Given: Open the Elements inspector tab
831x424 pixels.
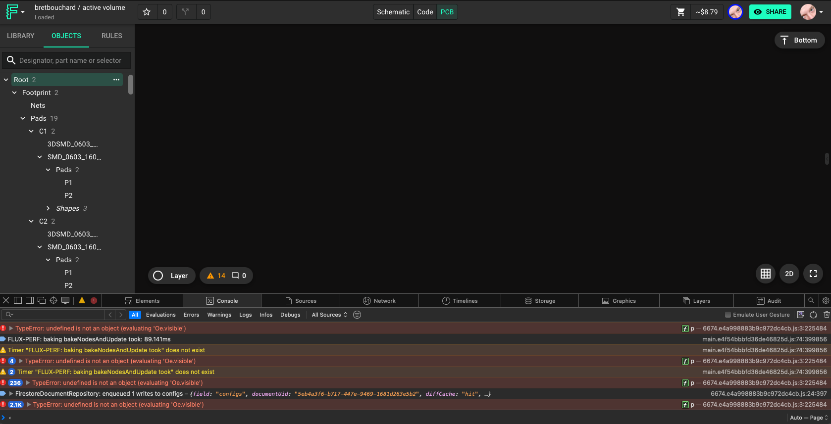Looking at the screenshot, I should [x=143, y=300].
